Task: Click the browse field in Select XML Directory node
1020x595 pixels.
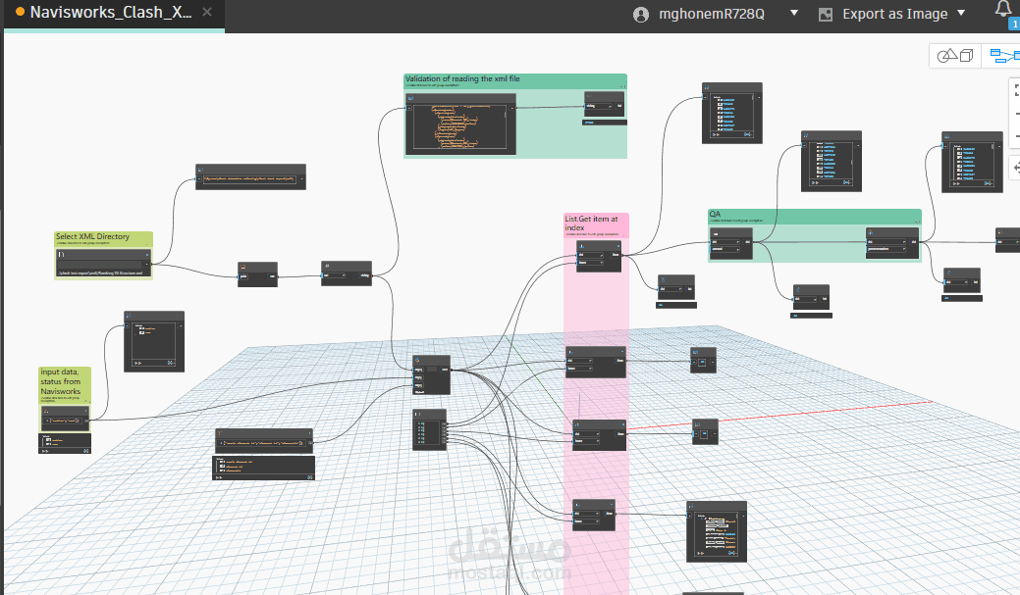Action: pos(100,265)
